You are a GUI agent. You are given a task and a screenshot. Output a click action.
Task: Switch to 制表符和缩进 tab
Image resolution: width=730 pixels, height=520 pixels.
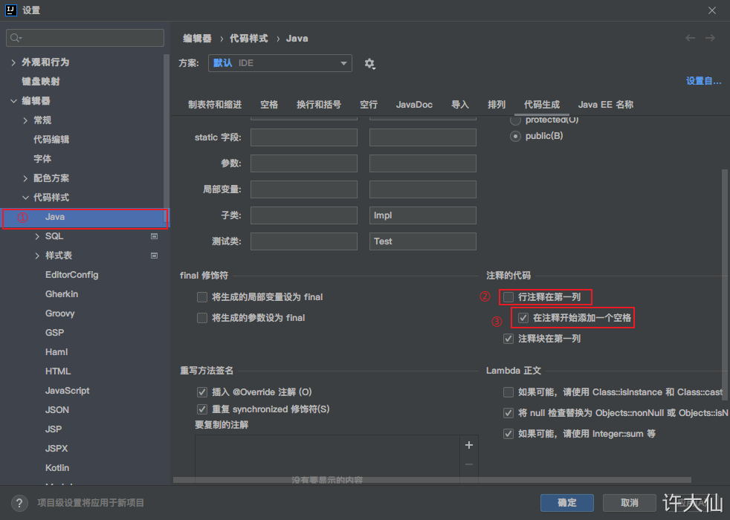215,105
